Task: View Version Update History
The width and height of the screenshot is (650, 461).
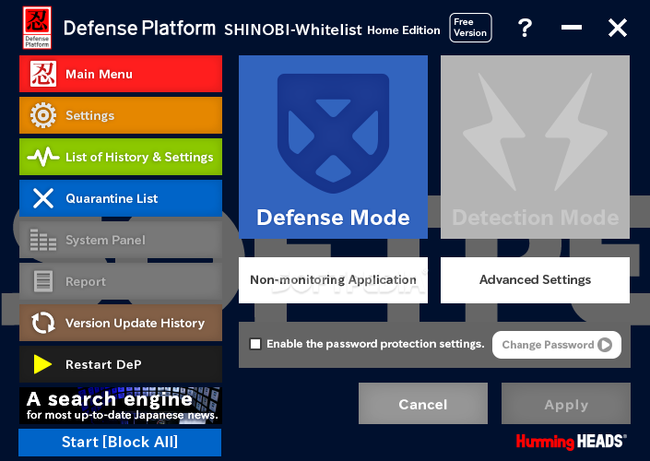Action: 121,323
